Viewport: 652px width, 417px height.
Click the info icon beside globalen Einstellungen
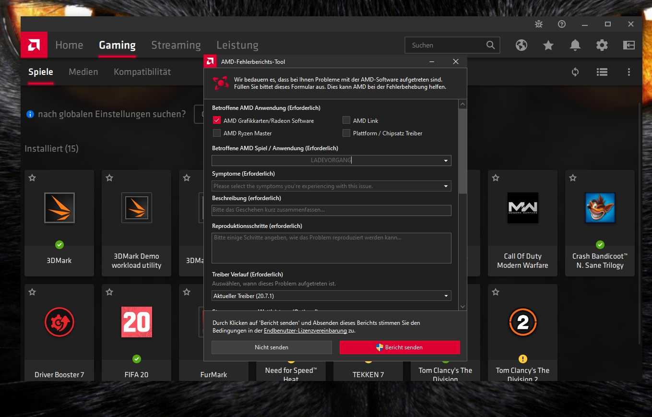[30, 114]
